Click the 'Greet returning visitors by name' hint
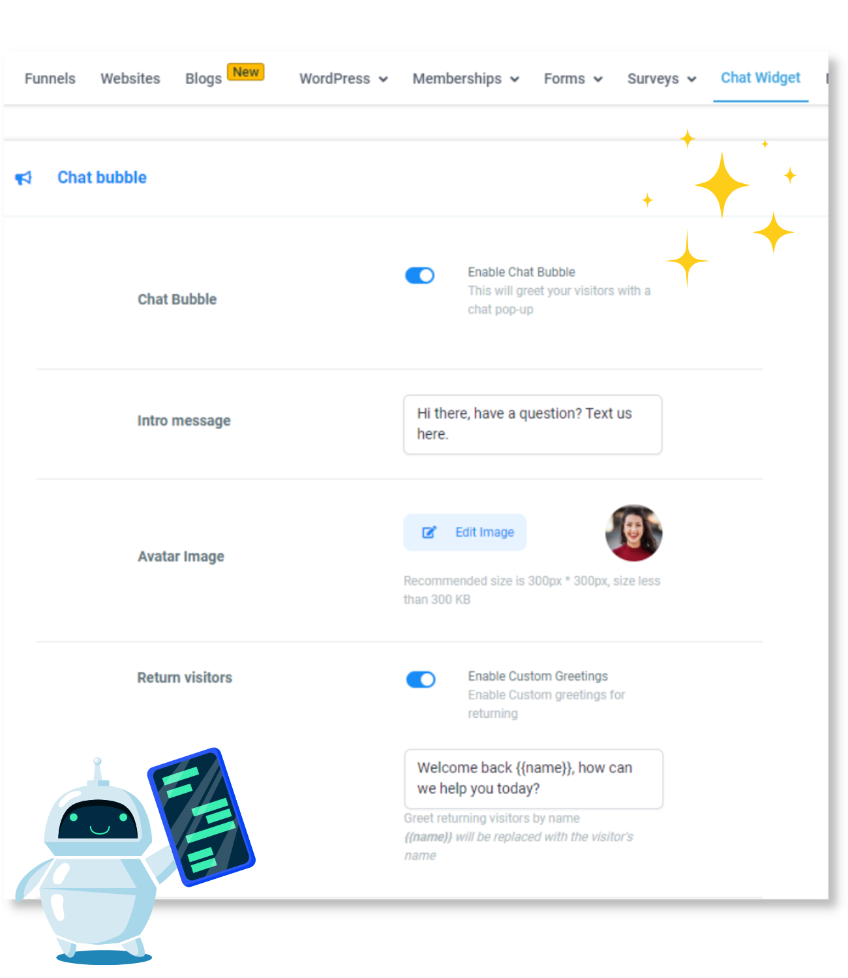 [491, 818]
